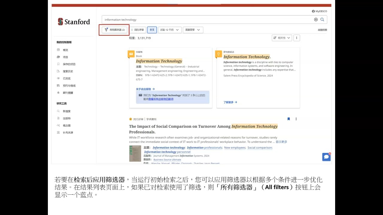Open research starter Information Technology title

pyautogui.click(x=247, y=57)
